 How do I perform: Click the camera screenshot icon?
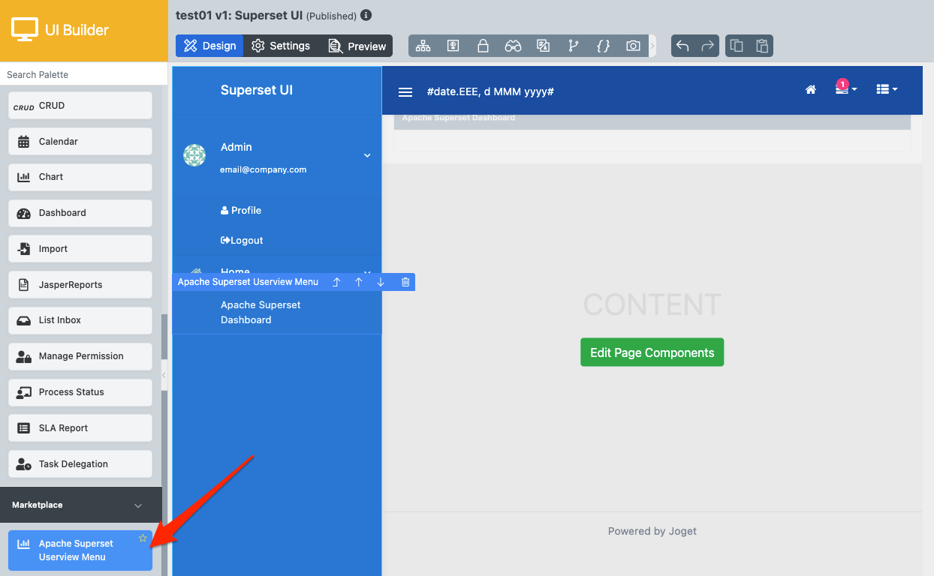coord(633,46)
